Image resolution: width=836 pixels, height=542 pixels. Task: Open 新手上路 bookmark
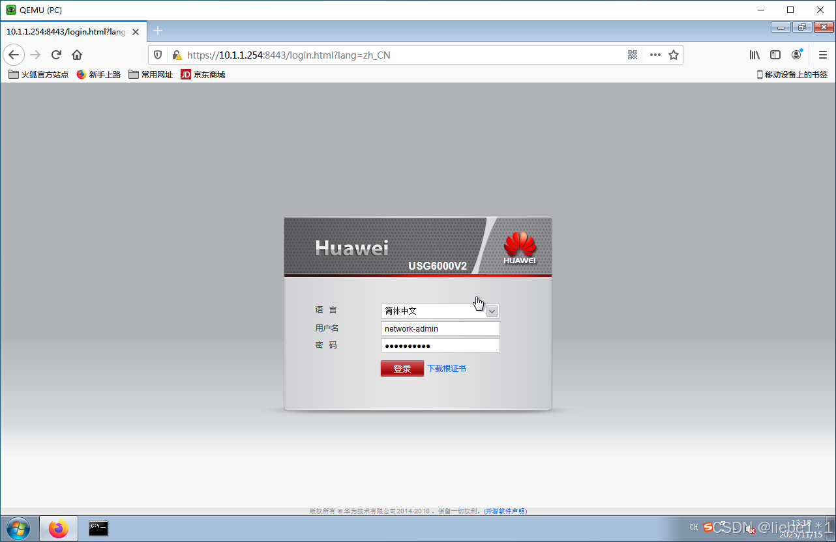tap(98, 74)
